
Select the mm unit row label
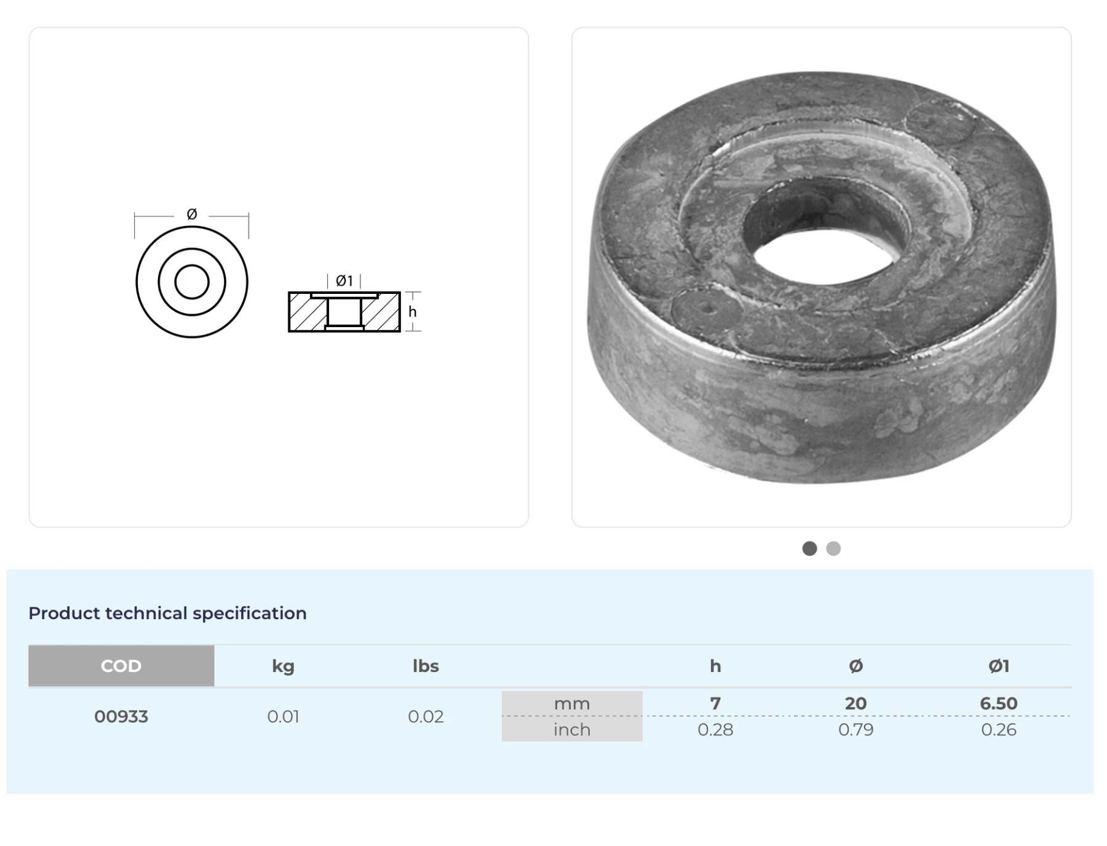click(x=572, y=703)
